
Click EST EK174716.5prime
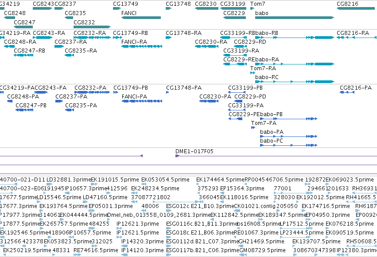(326, 206)
